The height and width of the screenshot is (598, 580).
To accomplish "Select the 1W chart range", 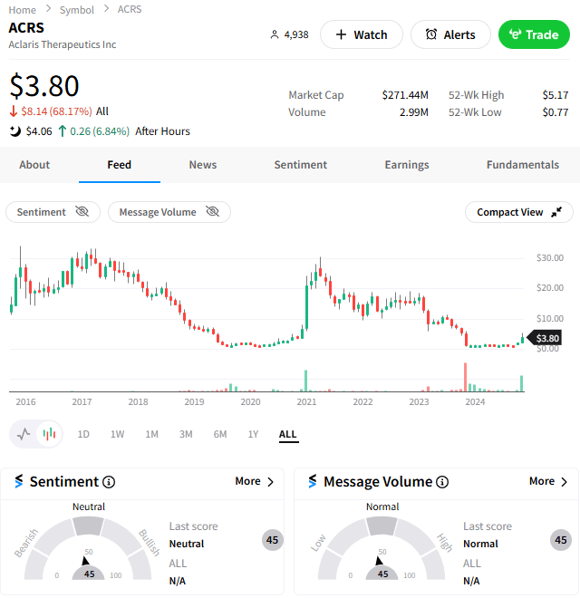I will [x=117, y=434].
